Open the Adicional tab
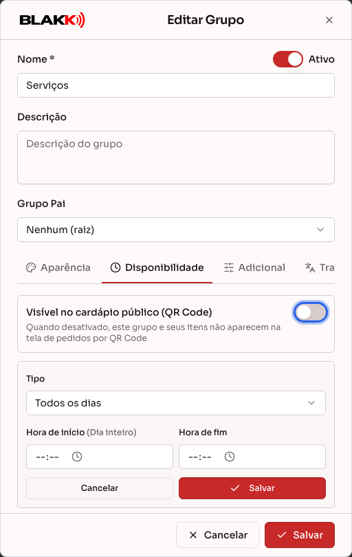352x557 pixels. (254, 267)
